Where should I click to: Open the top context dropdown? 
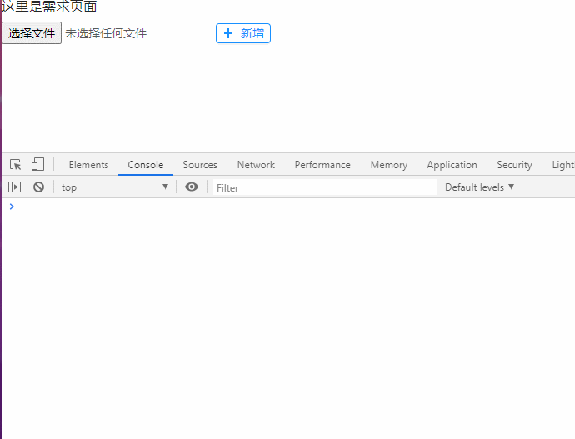pos(115,187)
